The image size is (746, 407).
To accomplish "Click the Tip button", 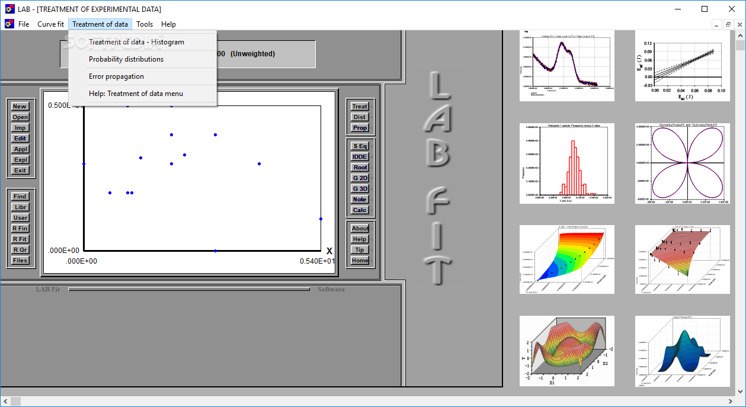I will point(360,250).
